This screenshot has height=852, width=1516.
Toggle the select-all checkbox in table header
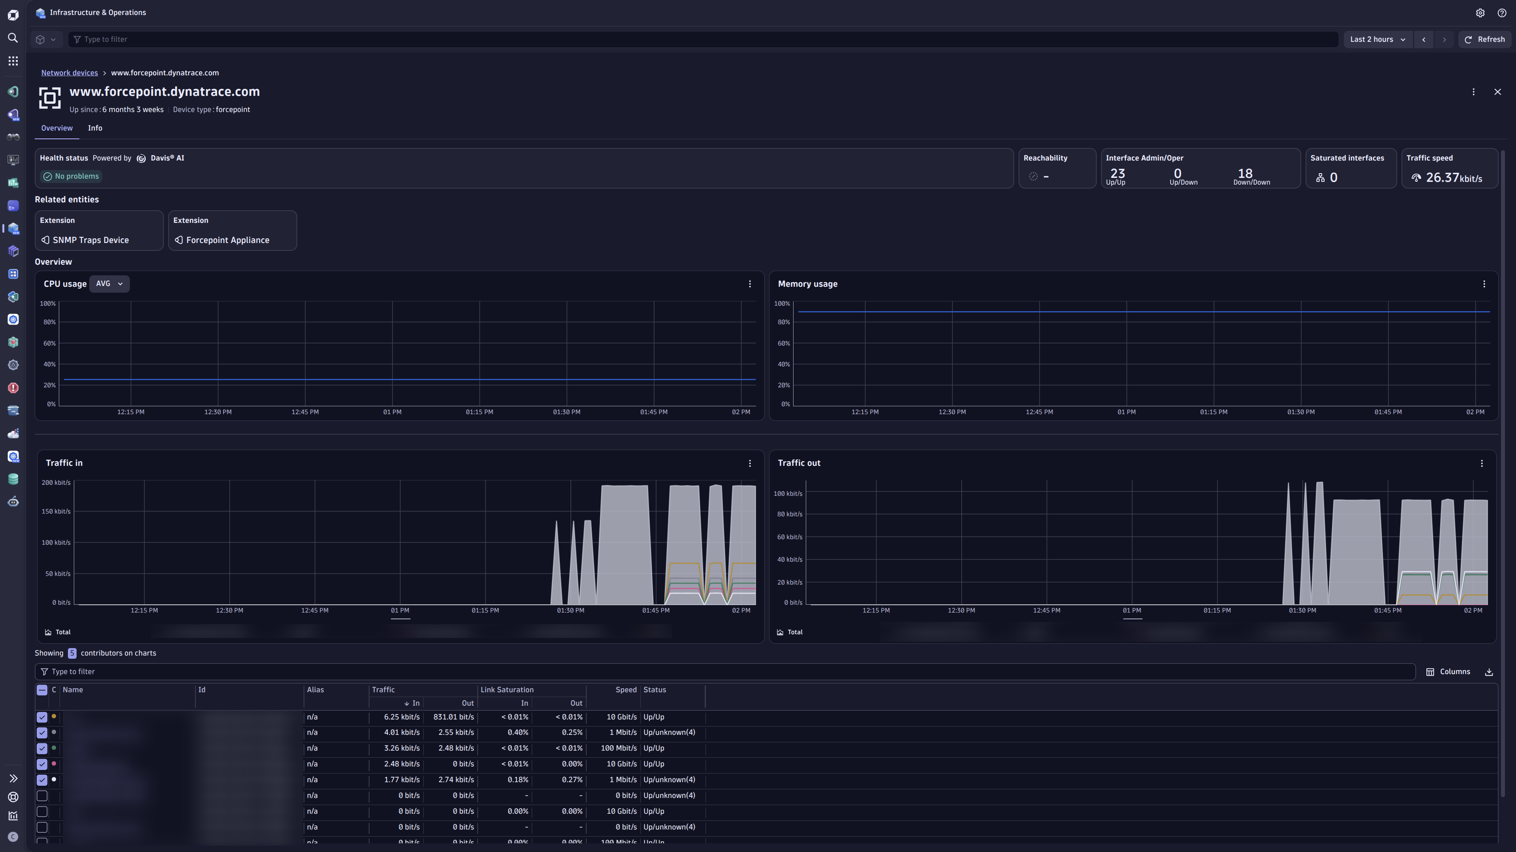[x=42, y=690]
